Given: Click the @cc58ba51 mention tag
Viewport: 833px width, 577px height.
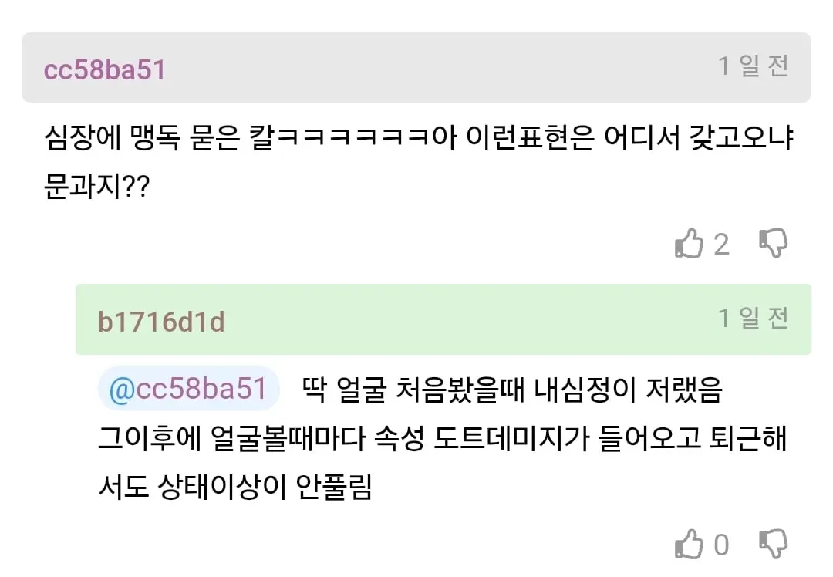Looking at the screenshot, I should tap(188, 389).
